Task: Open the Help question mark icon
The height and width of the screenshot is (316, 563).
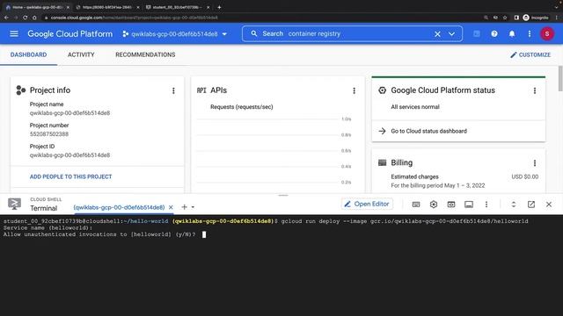Action: 494,33
